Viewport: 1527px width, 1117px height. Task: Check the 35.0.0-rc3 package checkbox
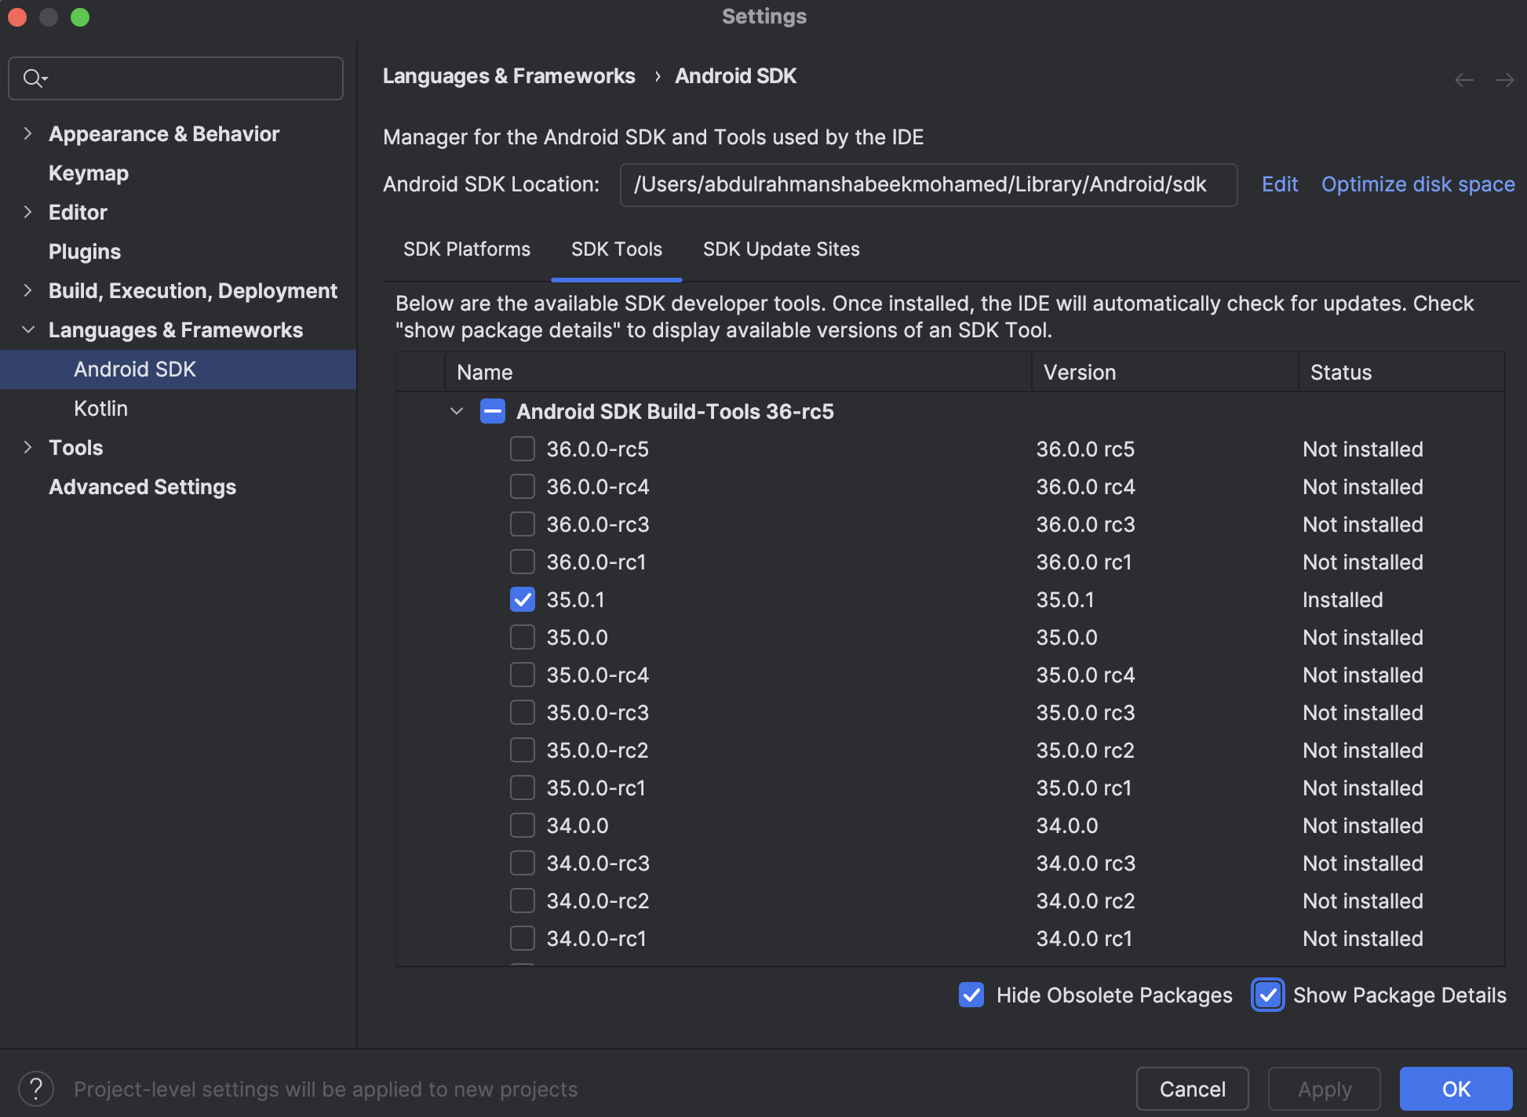click(523, 712)
